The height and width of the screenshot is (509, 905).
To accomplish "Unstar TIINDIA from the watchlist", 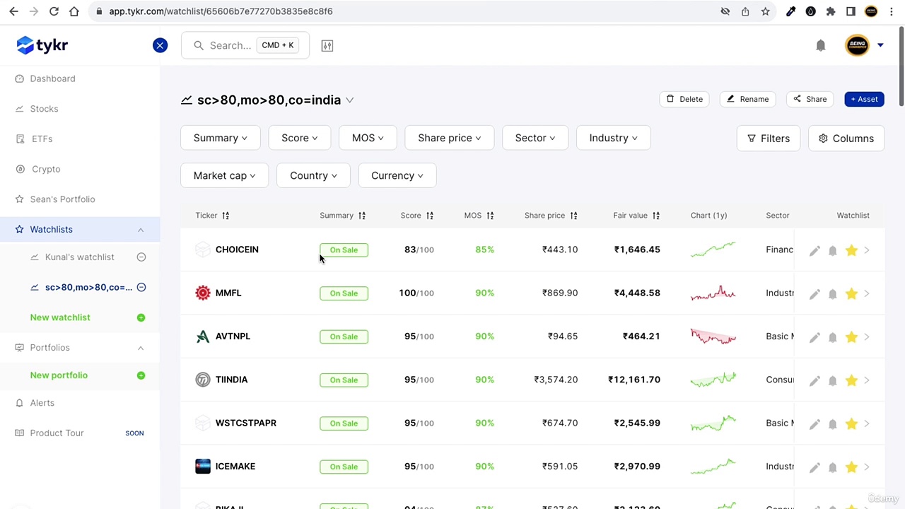I will click(x=851, y=380).
